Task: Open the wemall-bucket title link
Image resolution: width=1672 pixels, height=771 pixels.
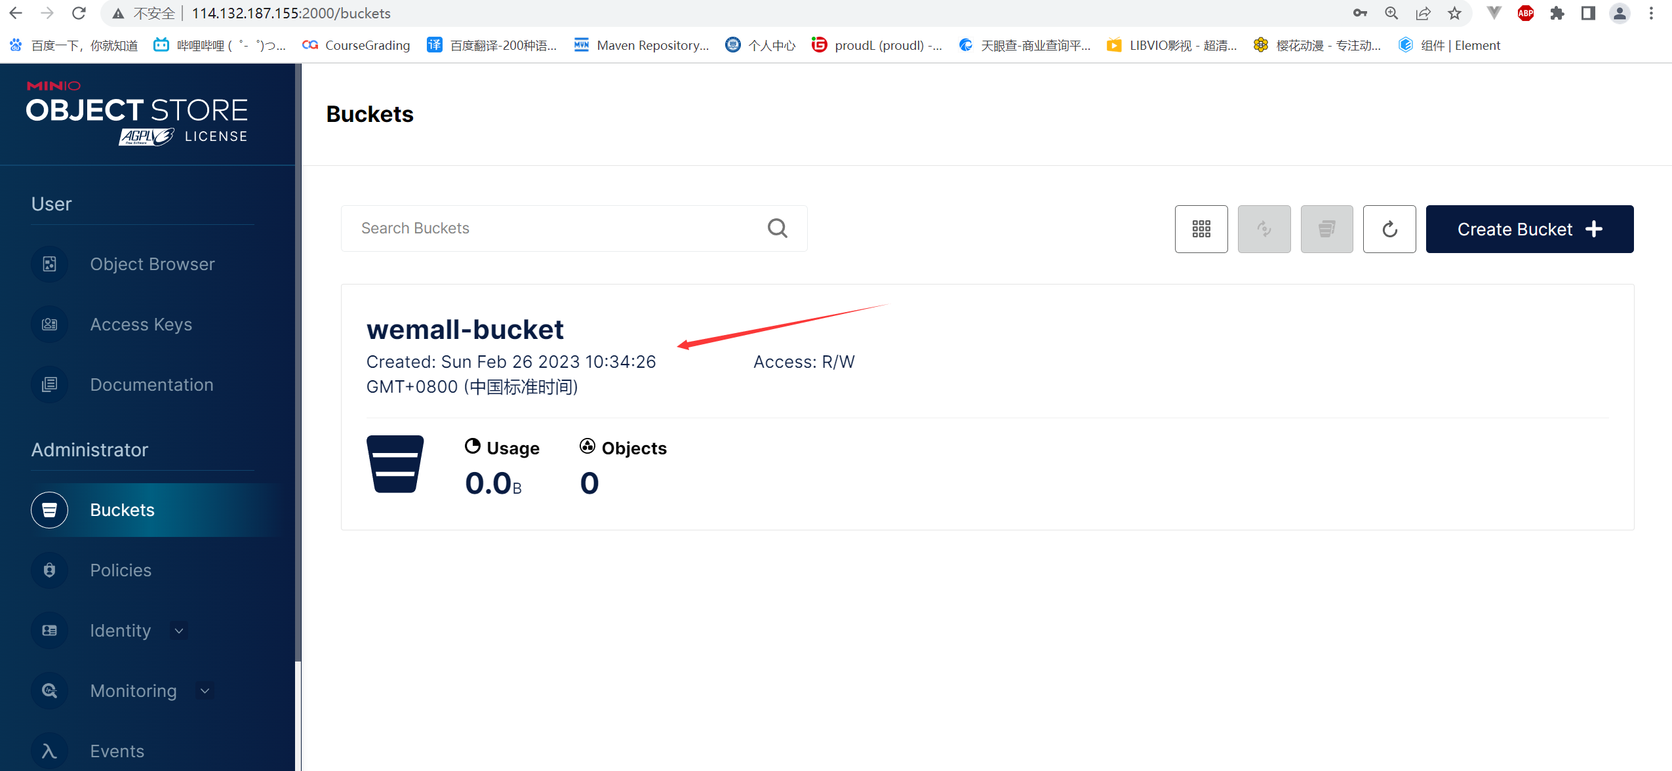Action: (464, 330)
